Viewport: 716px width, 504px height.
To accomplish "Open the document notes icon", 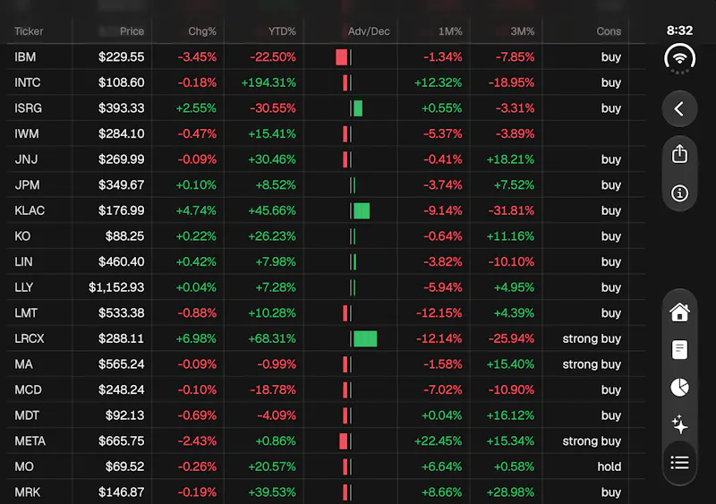I will click(x=679, y=349).
